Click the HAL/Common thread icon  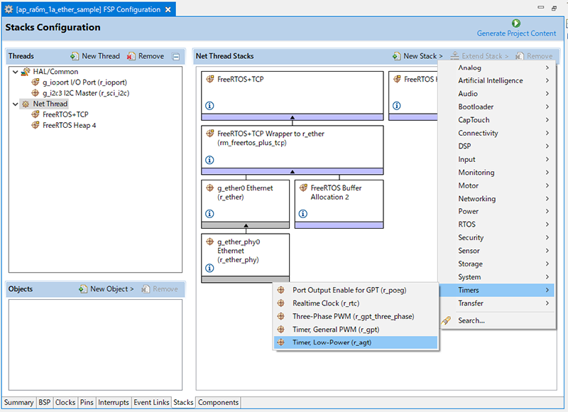[26, 72]
